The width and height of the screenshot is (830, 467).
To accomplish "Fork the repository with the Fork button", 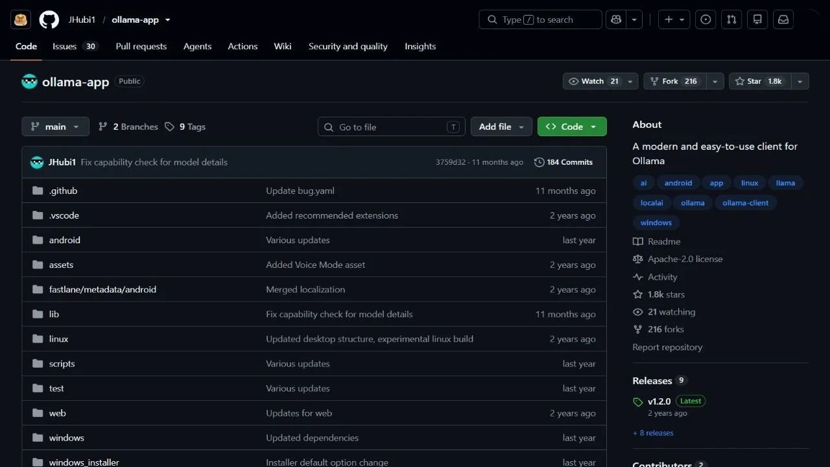I will point(674,81).
